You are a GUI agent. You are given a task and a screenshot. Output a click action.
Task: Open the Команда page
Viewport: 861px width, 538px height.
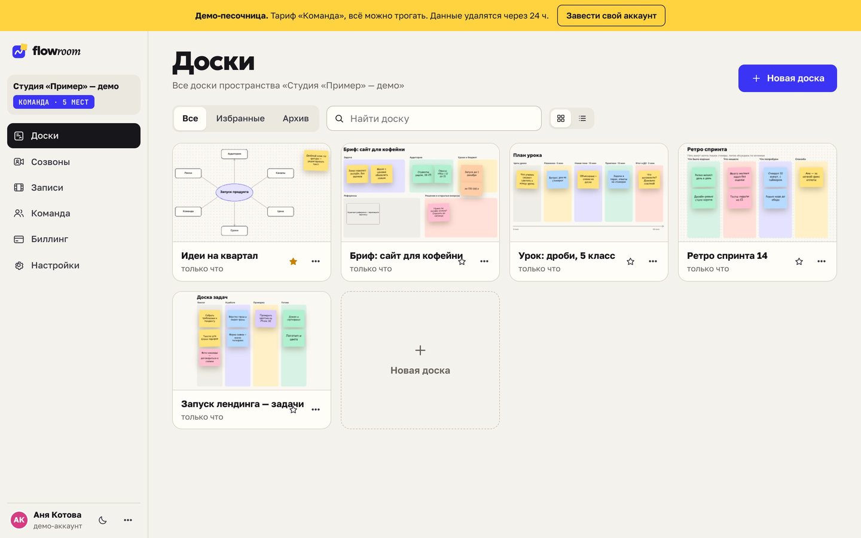[x=74, y=213]
